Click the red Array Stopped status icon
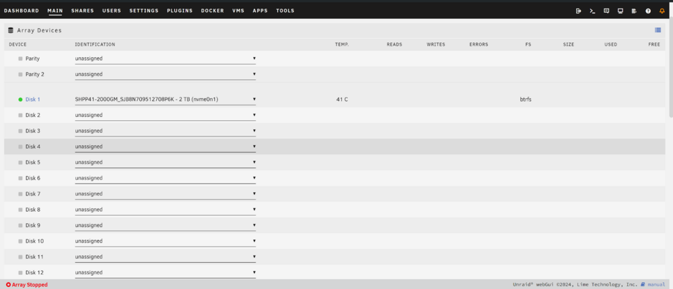Image resolution: width=673 pixels, height=289 pixels. 8,285
